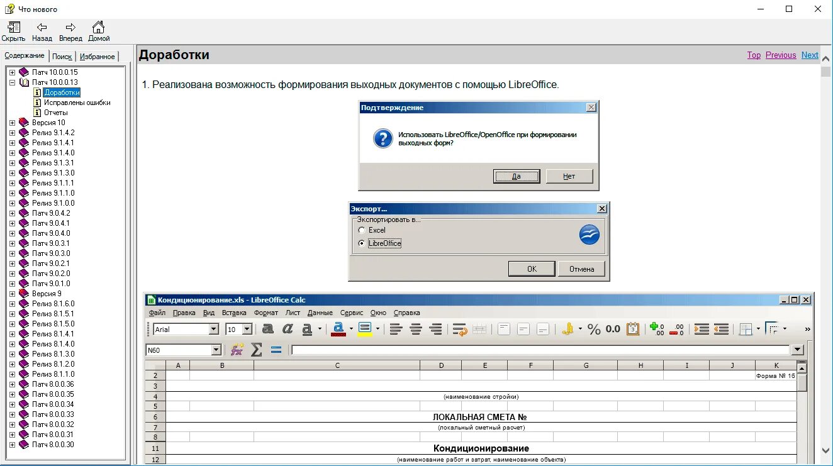This screenshot has height=466, width=833.
Task: Open the Сервис menu in Calc
Action: (x=352, y=313)
